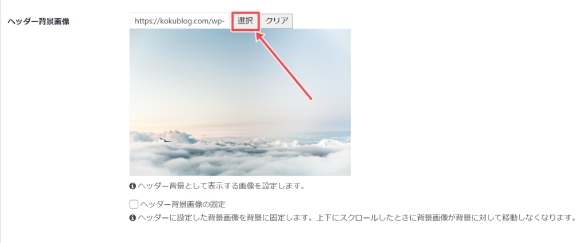Click the gray vertical bar at left edge

1,121
